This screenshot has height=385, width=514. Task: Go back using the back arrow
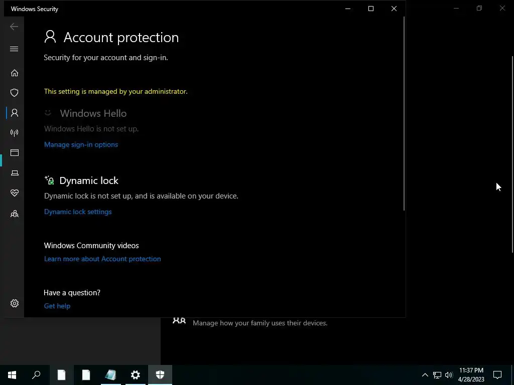pos(14,27)
